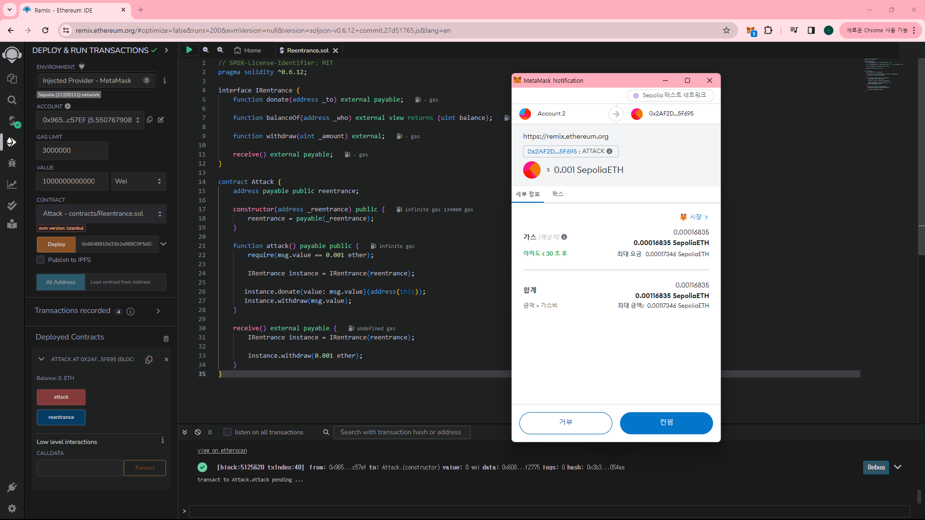Collapse the deployed ATTACK contract entry

pos(41,359)
